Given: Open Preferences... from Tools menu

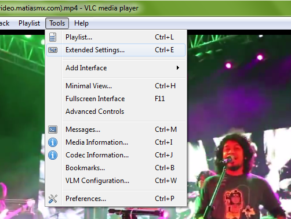Looking at the screenshot, I should coord(116,199).
